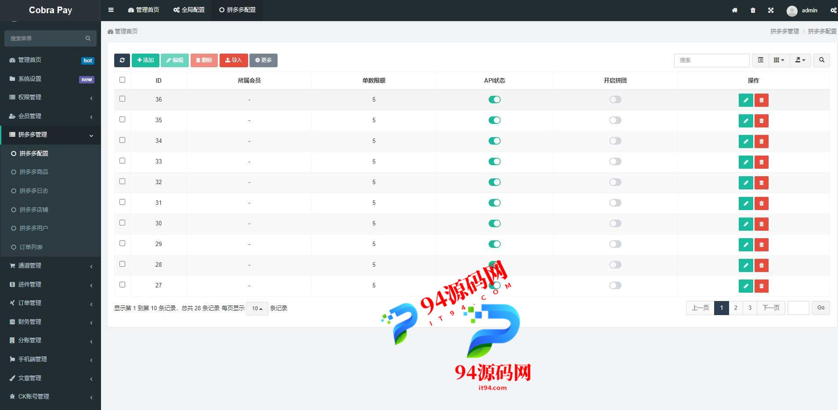
Task: Edit row with ID 33
Action: 746,162
